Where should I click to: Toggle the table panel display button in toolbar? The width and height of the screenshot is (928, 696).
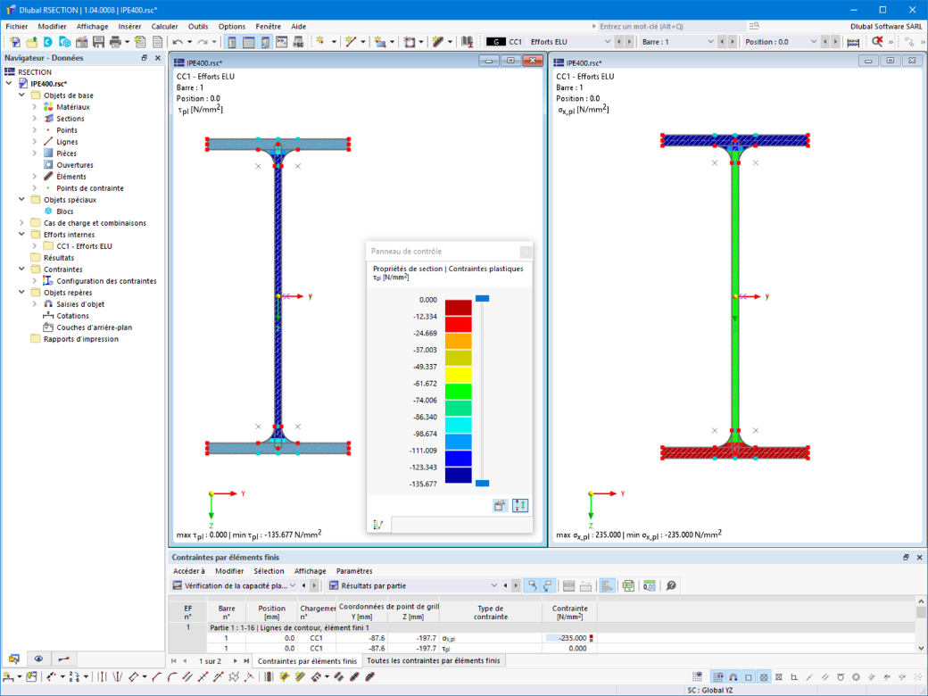click(249, 42)
